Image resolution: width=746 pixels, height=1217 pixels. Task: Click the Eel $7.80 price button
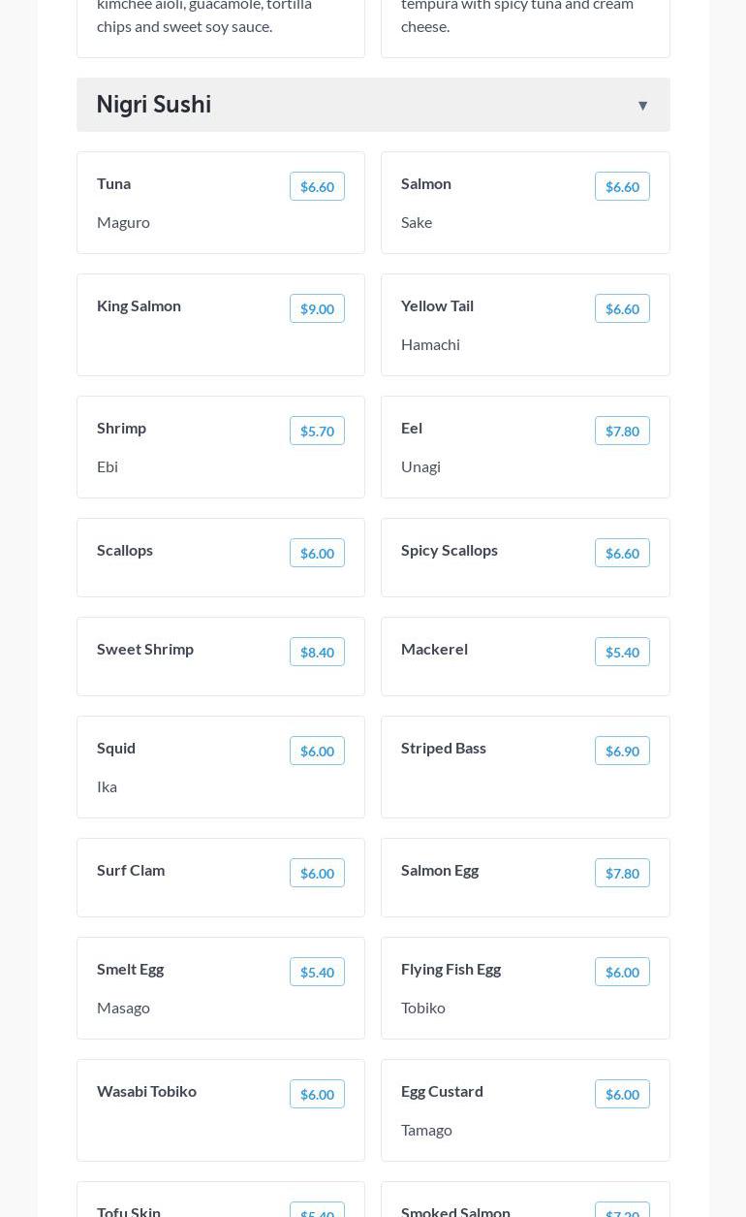click(622, 431)
